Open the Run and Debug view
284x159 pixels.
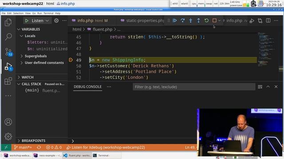(8, 67)
